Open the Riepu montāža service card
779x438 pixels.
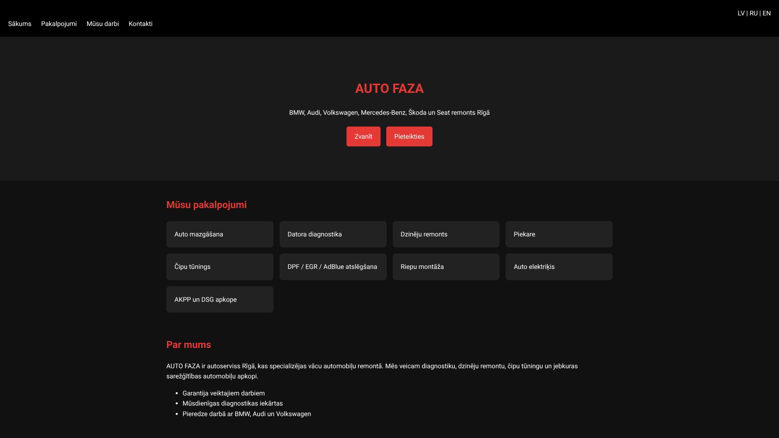click(x=446, y=267)
